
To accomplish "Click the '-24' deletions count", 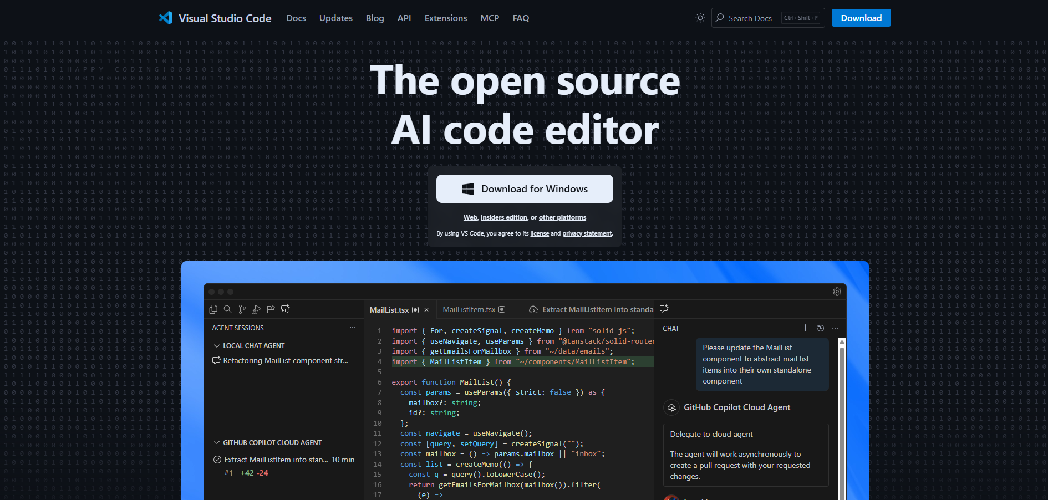I will coord(262,473).
